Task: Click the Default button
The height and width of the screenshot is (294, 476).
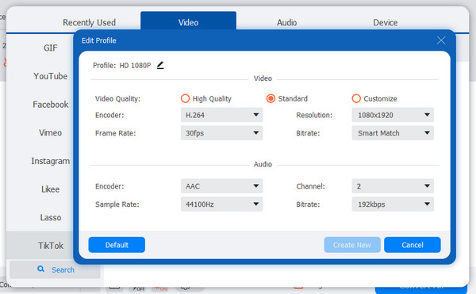Action: click(x=117, y=245)
